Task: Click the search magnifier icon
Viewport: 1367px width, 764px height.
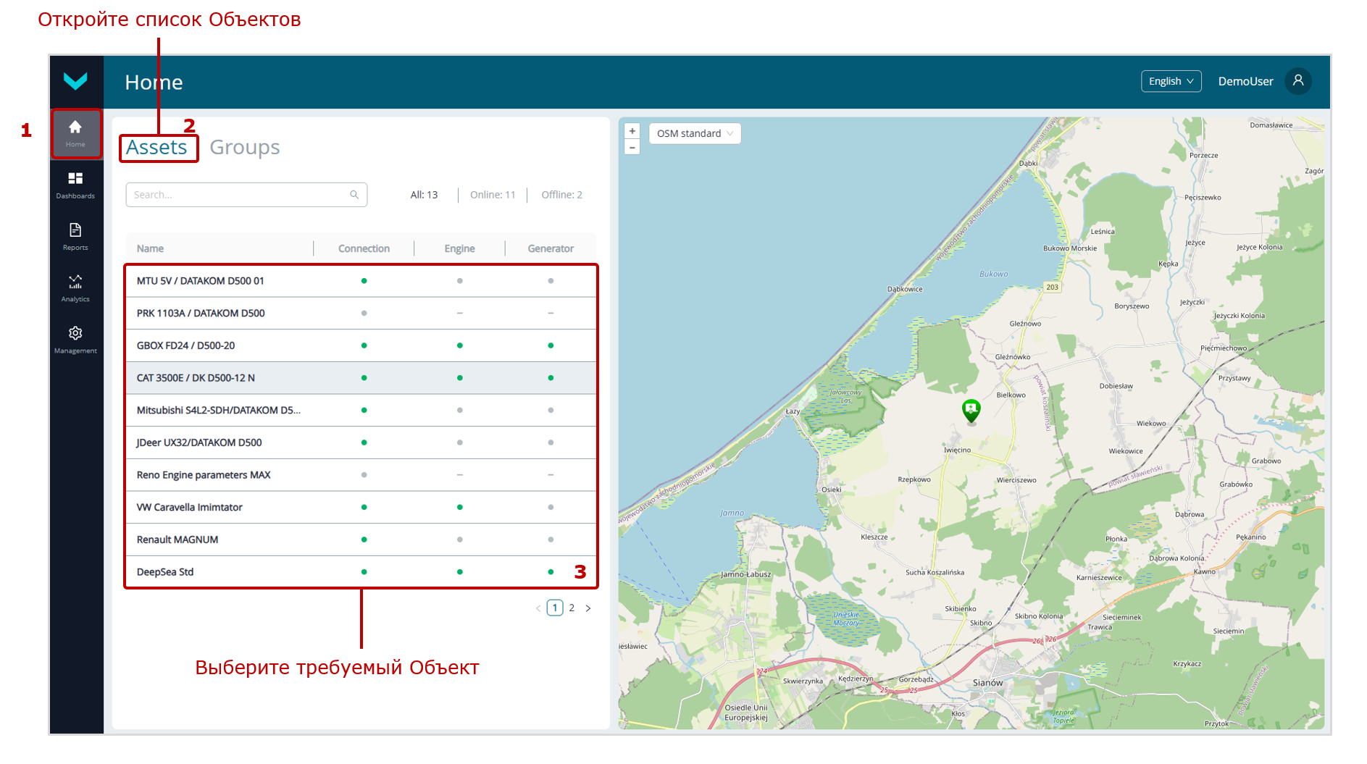Action: [354, 195]
